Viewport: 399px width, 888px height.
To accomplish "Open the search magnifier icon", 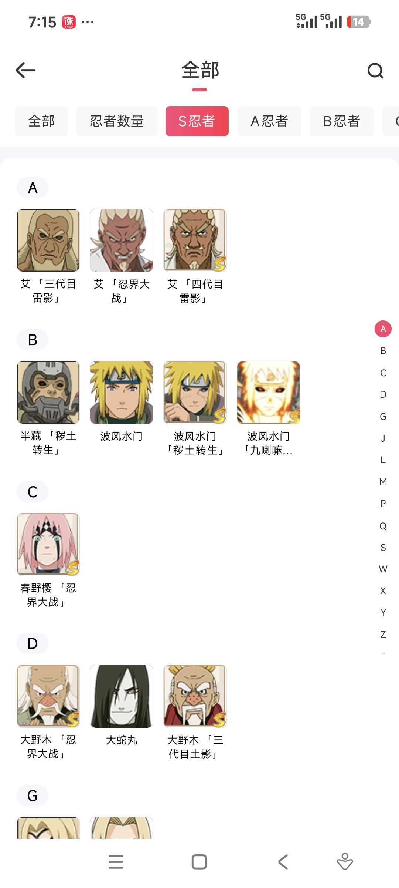I will click(x=375, y=70).
